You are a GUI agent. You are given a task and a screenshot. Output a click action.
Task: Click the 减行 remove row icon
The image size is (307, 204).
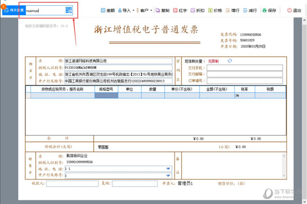[245, 10]
